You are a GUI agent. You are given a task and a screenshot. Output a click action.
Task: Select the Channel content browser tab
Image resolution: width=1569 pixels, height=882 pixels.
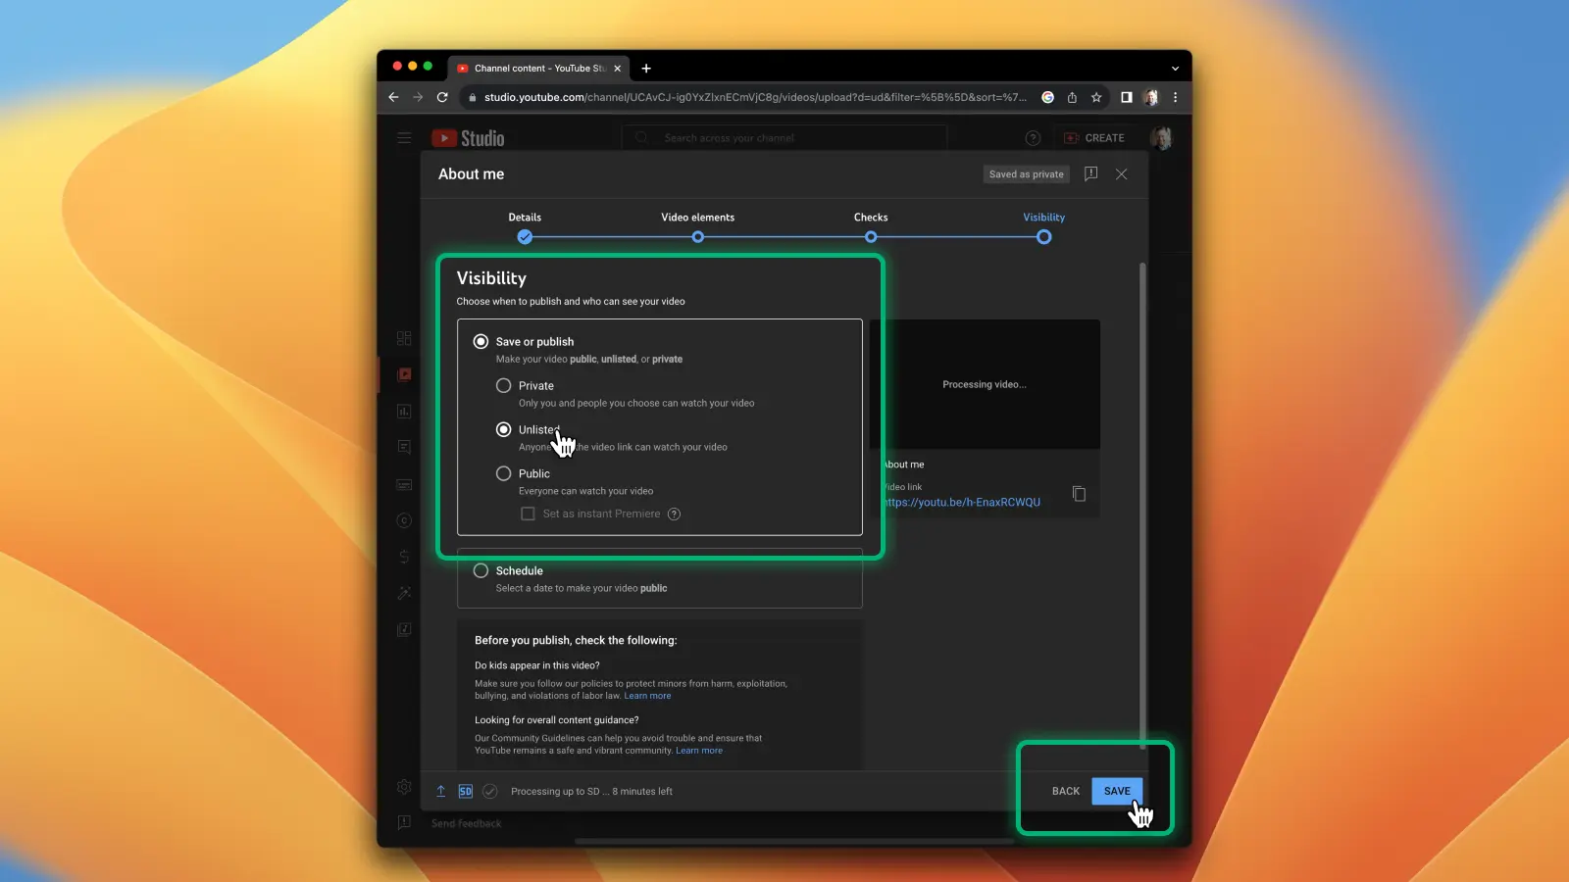pos(538,69)
